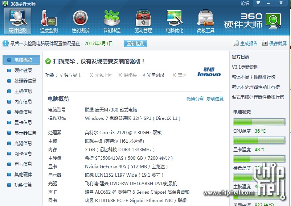Click the 瑞昱 ALC662 sound card text
Screen dimensions: 291x206
coord(137,192)
